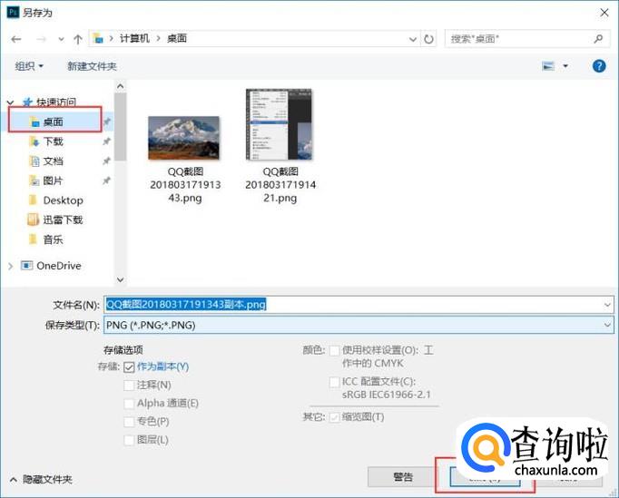This screenshot has width=619, height=498.
Task: Toggle 使用校样设置(O) checkbox
Action: coord(334,350)
